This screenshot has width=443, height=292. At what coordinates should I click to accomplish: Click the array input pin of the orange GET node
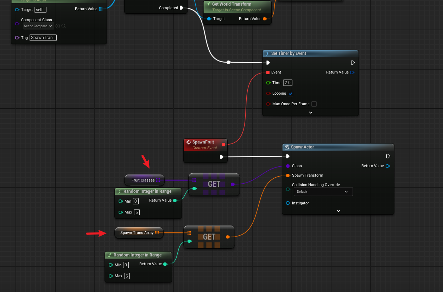tap(189, 233)
